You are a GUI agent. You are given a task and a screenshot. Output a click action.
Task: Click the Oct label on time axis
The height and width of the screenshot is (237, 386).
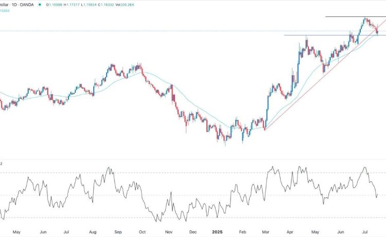tap(143, 232)
